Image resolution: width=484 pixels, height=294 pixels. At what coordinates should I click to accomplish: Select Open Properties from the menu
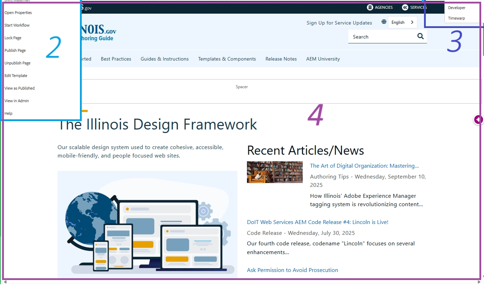click(x=18, y=13)
